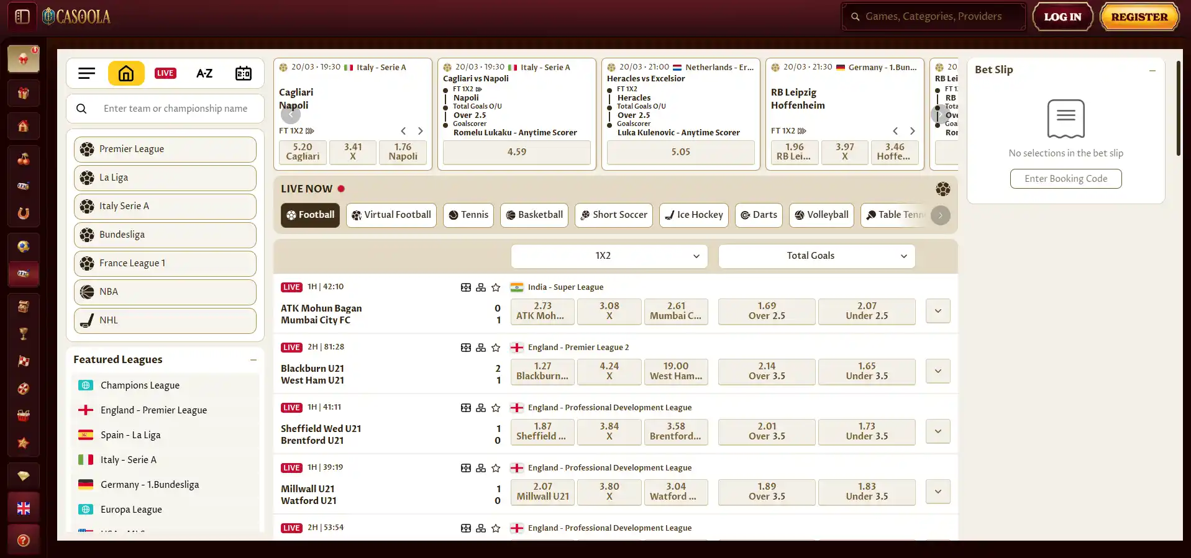Screen dimensions: 1191x558
Task: Click the bet slip vertical scrollbar
Action: (1179, 108)
